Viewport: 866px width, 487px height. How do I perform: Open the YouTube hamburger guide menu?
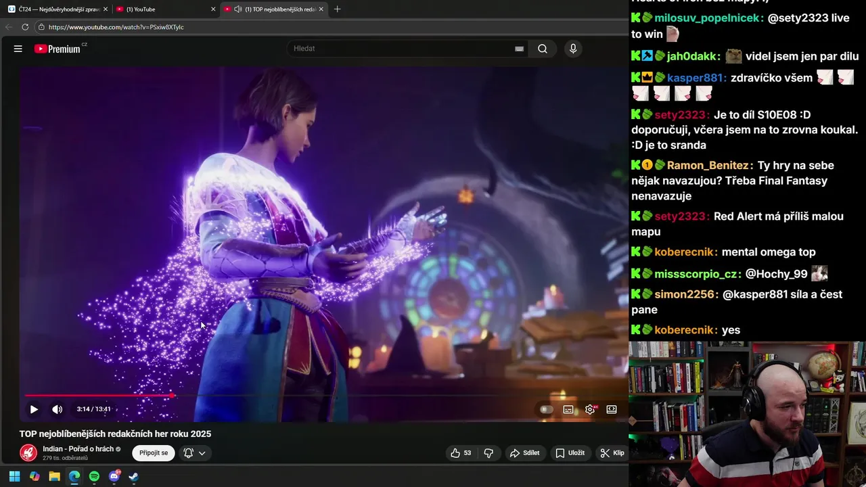pos(18,49)
